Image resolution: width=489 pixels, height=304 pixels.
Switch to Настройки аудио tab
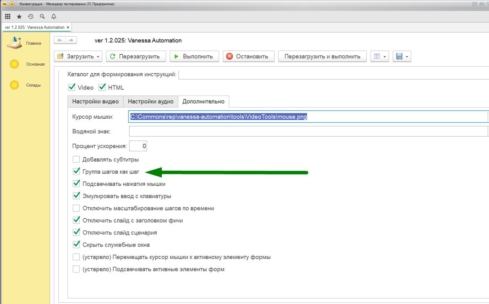point(151,102)
